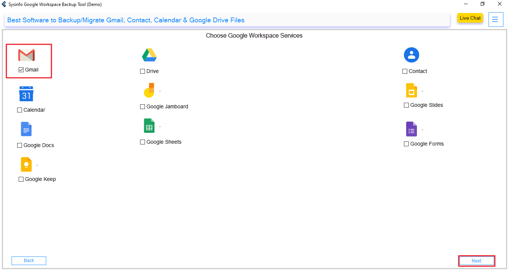This screenshot has width=509, height=271.
Task: Click the green Google Sheets icon
Action: (x=149, y=126)
